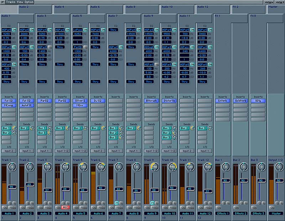The image size is (285, 221).
Task: Click the Silver E insert on Audio 5
Action: coord(79,101)
